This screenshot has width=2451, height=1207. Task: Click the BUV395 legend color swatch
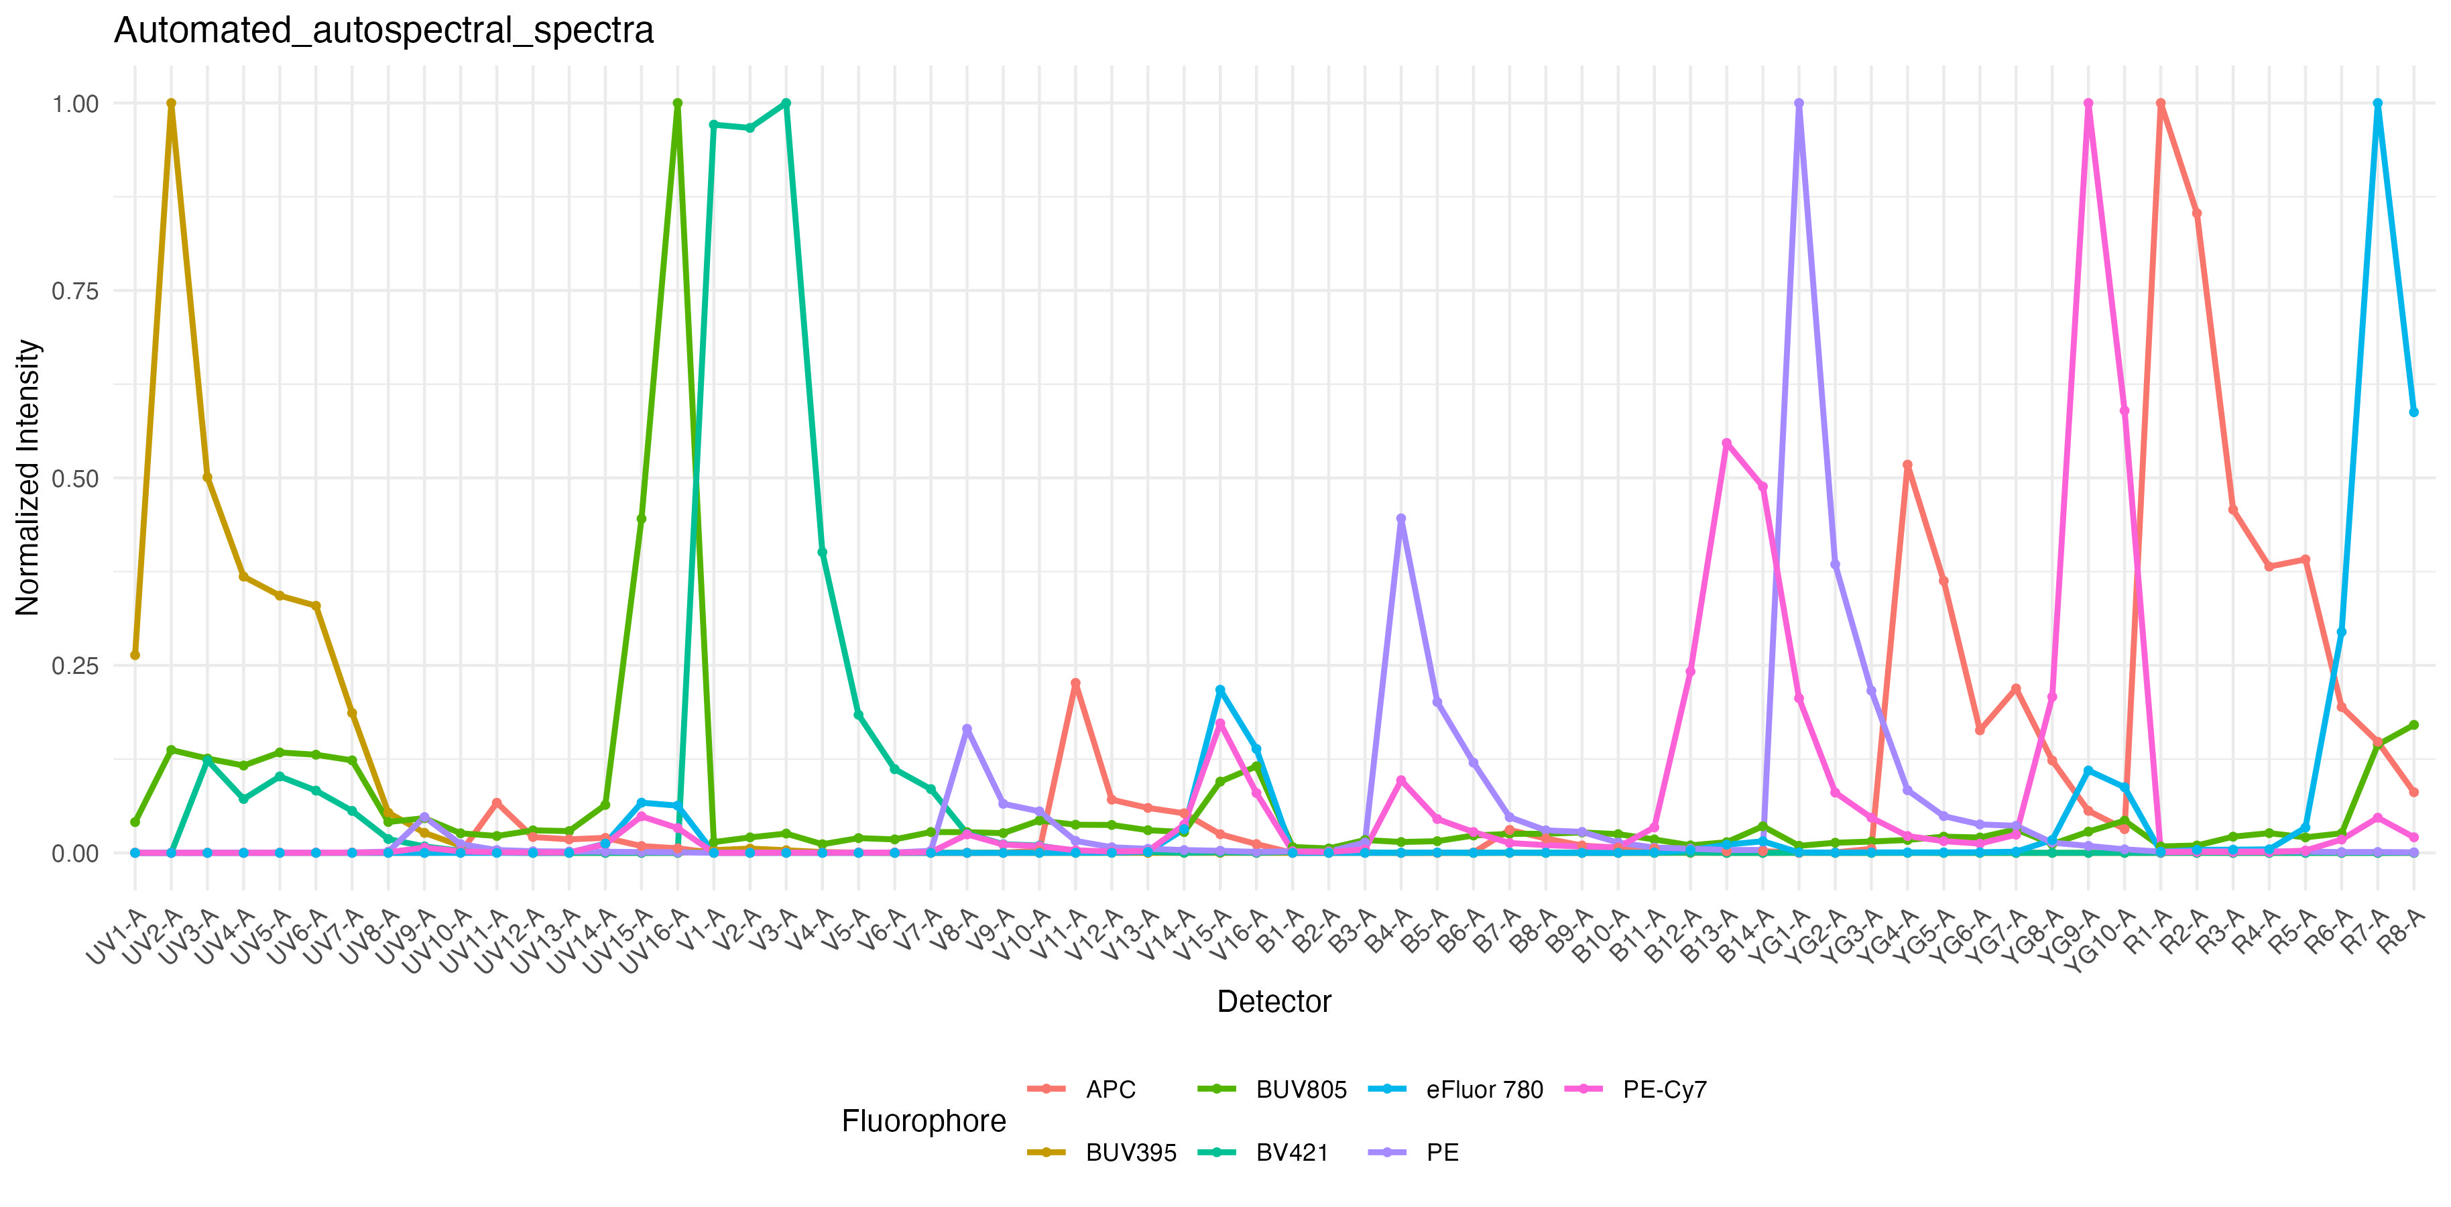(1047, 1152)
